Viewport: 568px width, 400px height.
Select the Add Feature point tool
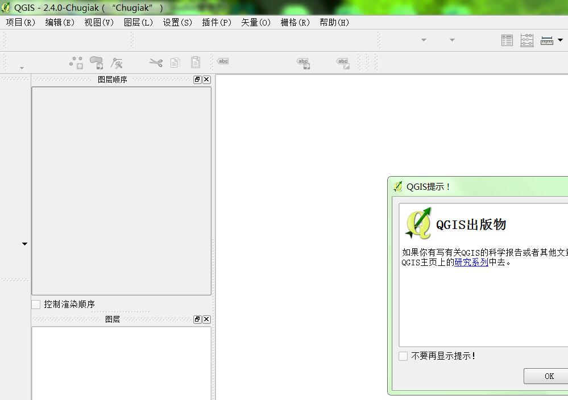[76, 63]
